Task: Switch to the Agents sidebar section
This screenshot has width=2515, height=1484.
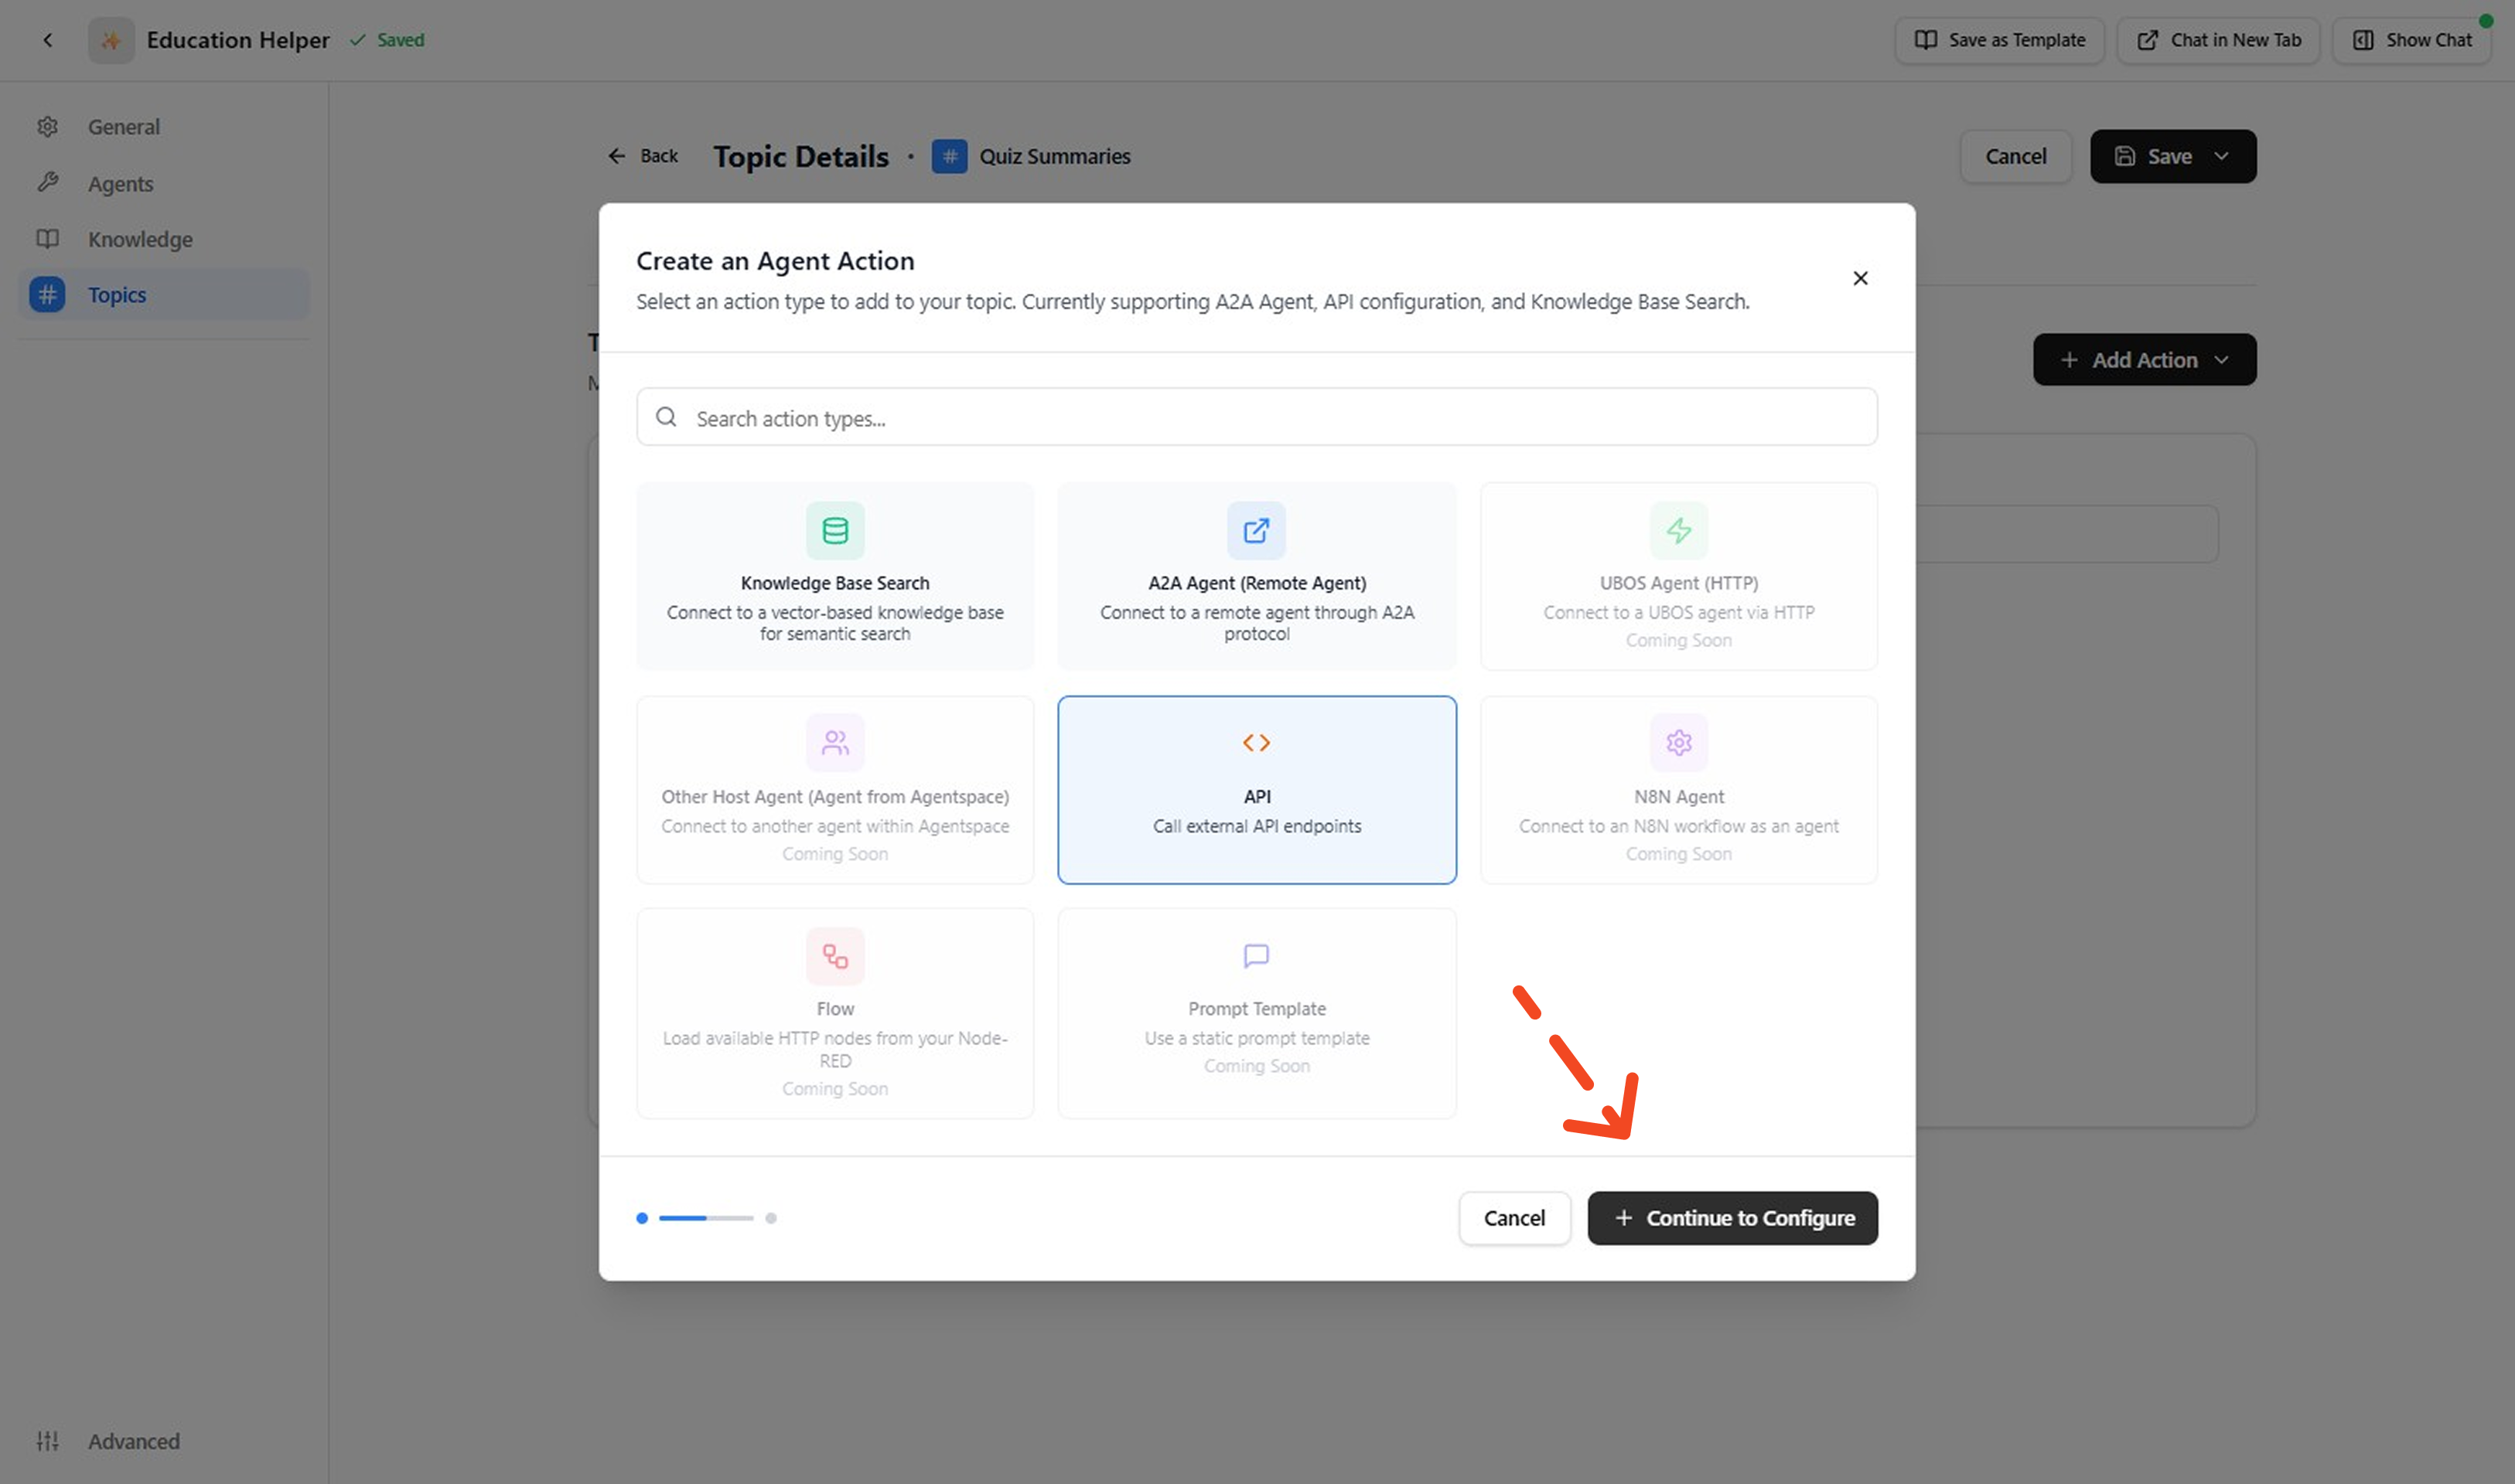Action: [x=120, y=184]
